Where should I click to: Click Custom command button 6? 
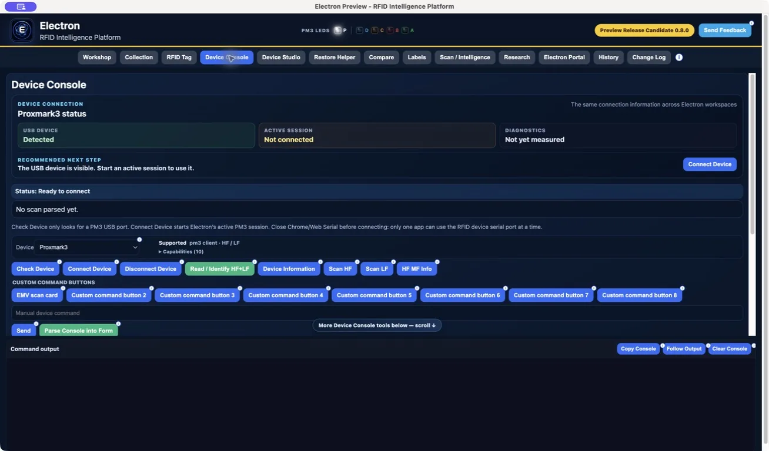tap(463, 295)
